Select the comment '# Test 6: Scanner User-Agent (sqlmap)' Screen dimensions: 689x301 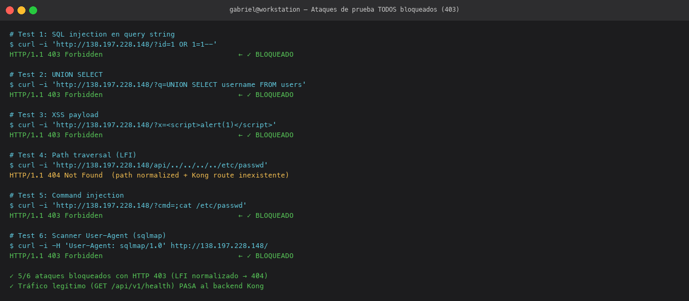(x=88, y=236)
